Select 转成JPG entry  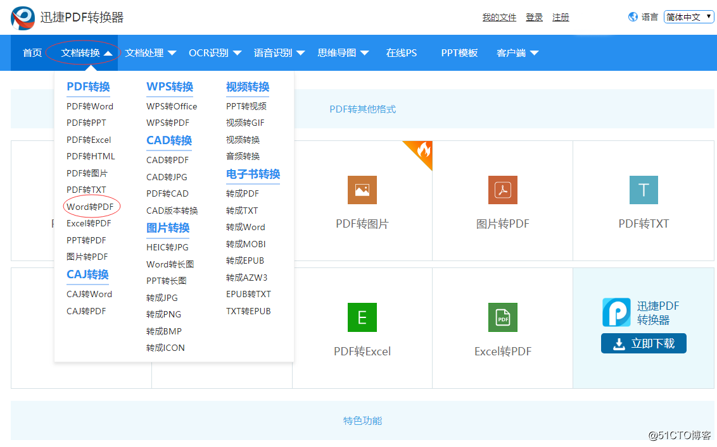(x=162, y=298)
